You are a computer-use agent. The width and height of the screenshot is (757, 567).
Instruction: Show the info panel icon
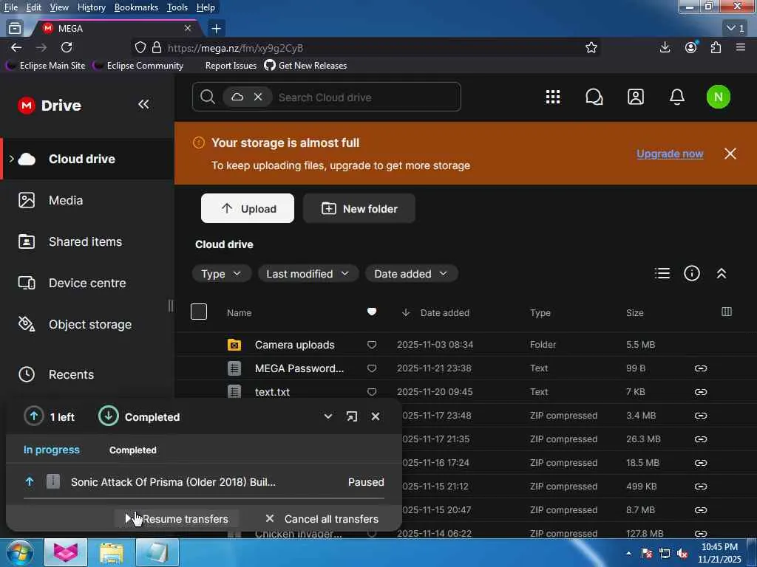tap(691, 273)
